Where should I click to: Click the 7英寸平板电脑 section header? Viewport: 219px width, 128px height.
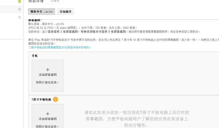[41, 99]
